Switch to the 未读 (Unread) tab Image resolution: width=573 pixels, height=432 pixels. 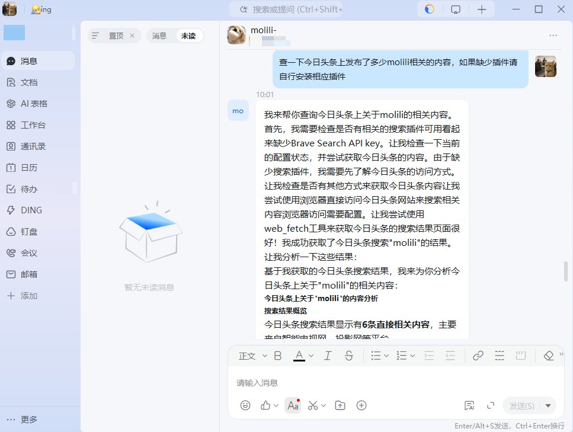tap(189, 36)
